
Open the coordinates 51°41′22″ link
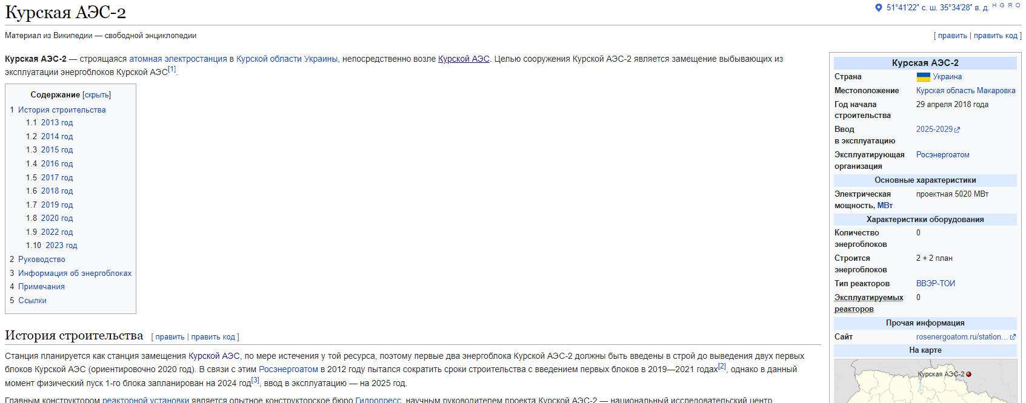click(x=938, y=8)
